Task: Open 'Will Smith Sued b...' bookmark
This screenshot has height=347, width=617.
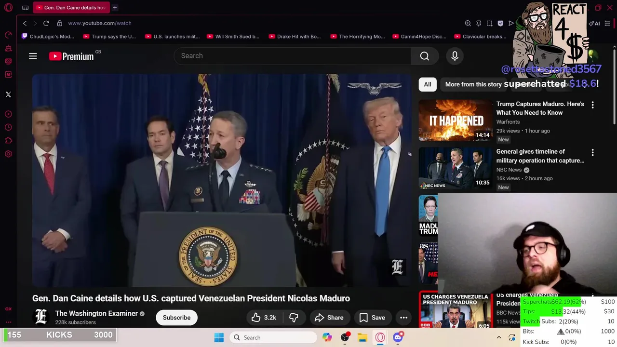Action: tap(233, 37)
